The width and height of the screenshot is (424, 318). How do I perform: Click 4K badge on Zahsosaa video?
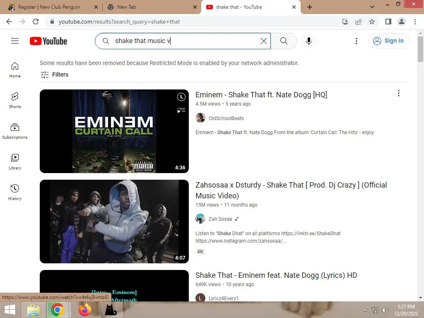(x=200, y=251)
